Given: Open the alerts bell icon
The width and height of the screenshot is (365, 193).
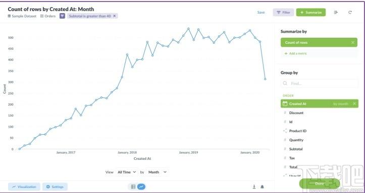Looking at the screenshot, I should (x=262, y=186).
